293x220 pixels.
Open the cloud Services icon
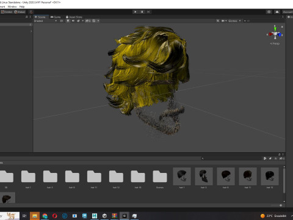click(277, 12)
